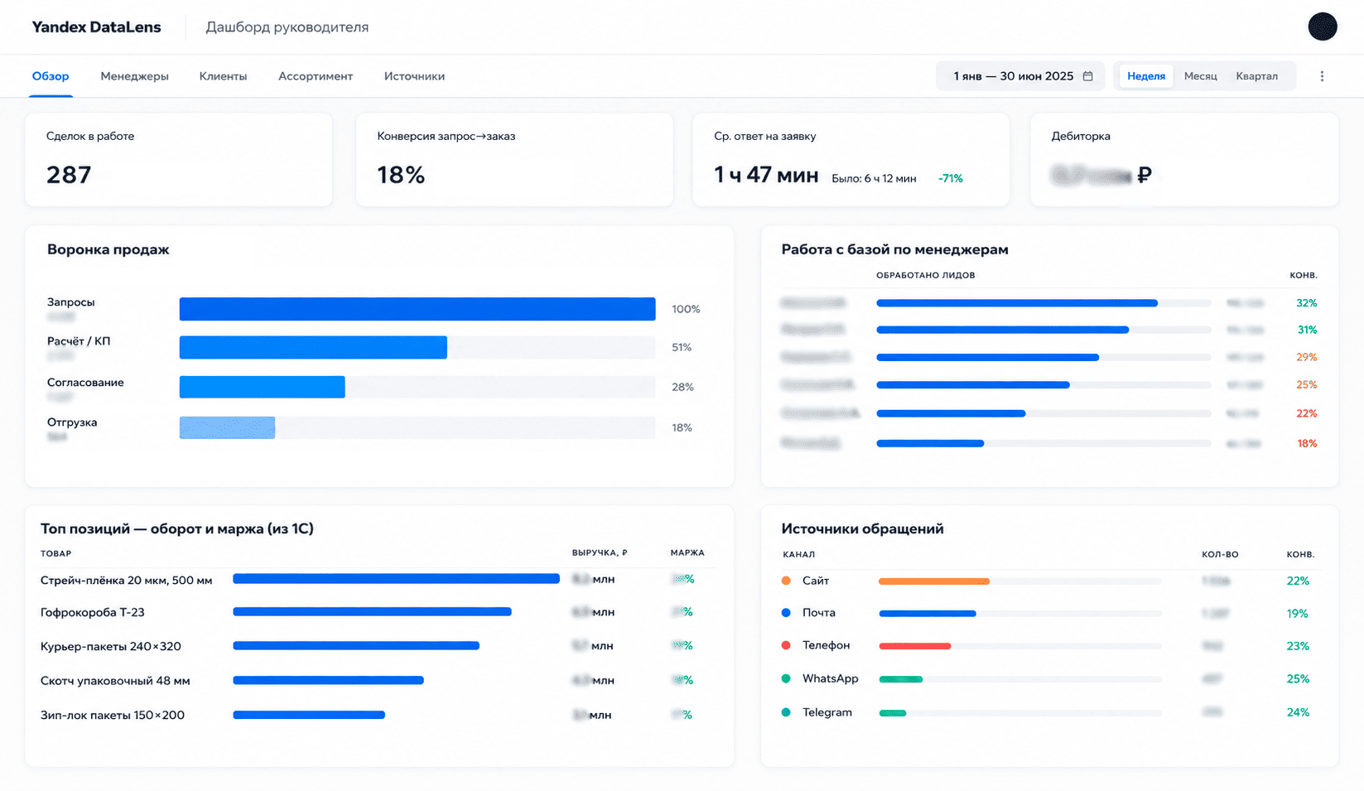
Task: Click the red Телефон channel dot
Action: [x=786, y=645]
